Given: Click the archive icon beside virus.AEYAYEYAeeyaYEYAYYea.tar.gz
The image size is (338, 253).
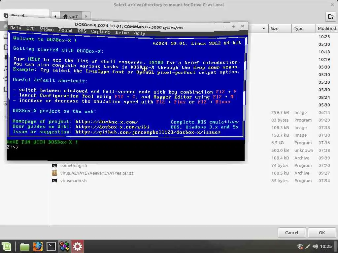Looking at the screenshot, I should click(x=54, y=173).
